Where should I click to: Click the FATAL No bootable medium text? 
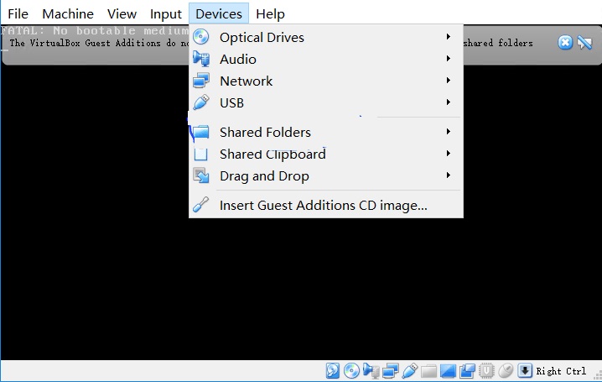tap(95, 31)
